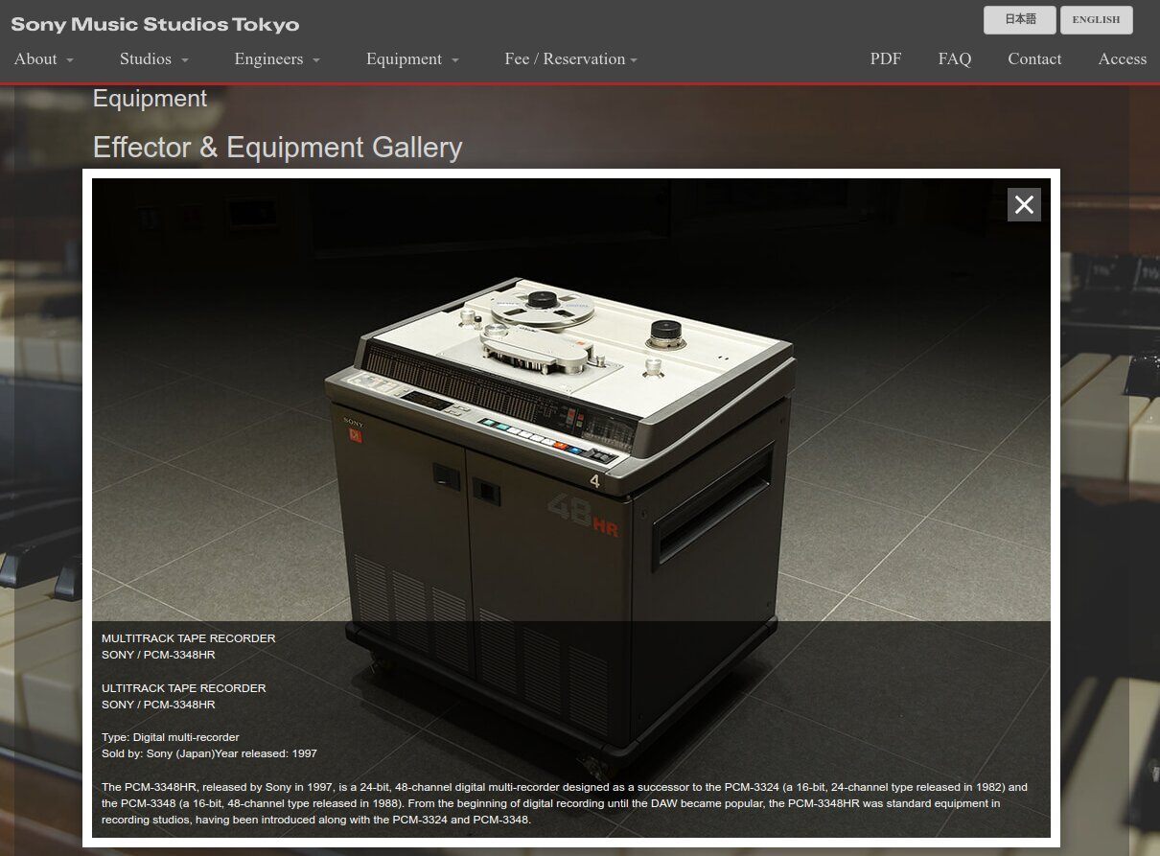The height and width of the screenshot is (856, 1160).
Task: Expand the About dropdown menu
Action: [x=44, y=58]
